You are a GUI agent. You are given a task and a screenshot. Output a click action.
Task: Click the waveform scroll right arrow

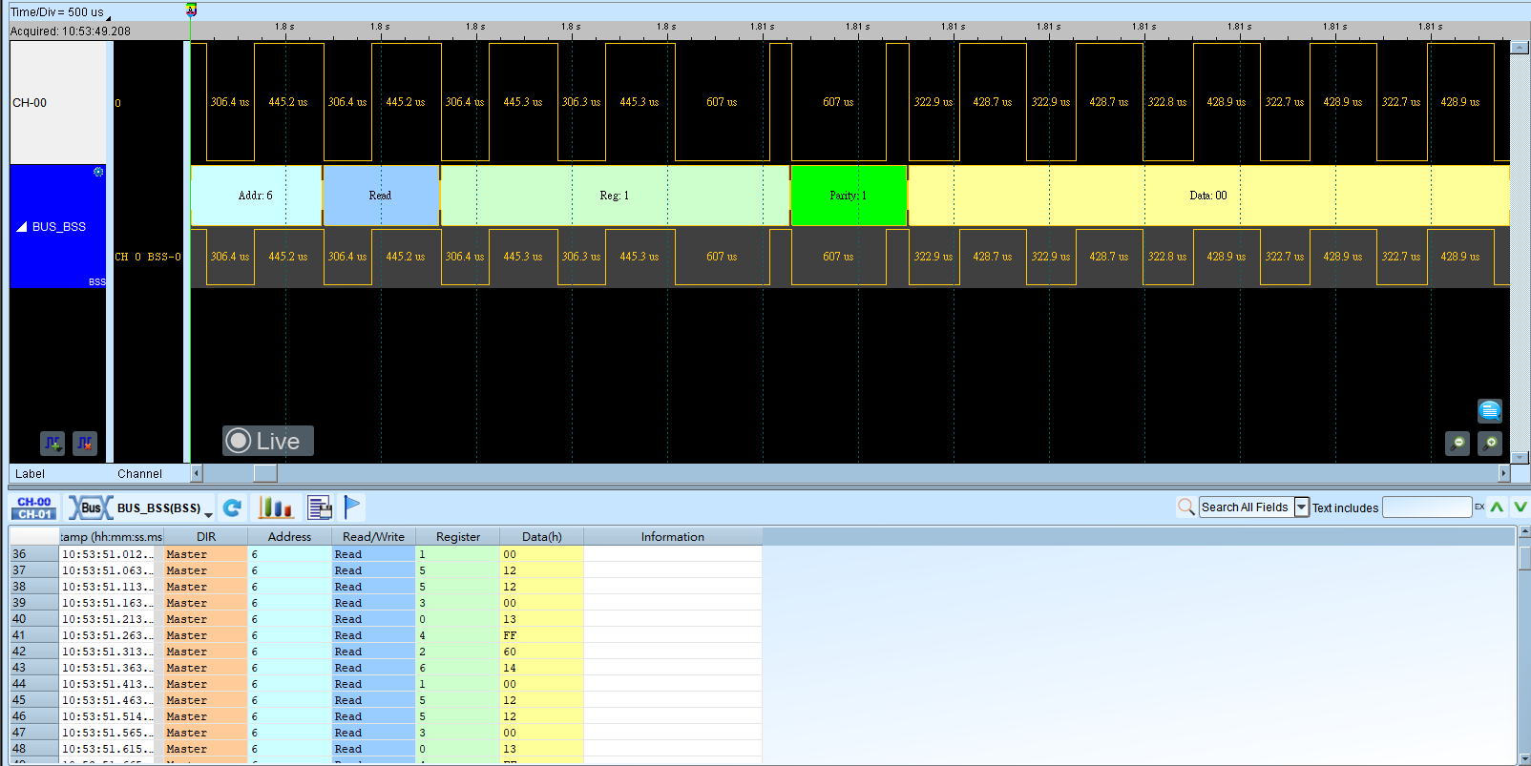1504,473
